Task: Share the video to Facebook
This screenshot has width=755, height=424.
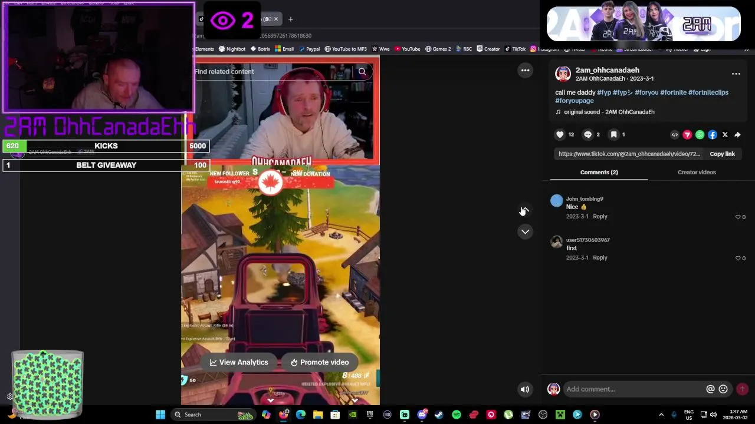Action: (x=713, y=135)
